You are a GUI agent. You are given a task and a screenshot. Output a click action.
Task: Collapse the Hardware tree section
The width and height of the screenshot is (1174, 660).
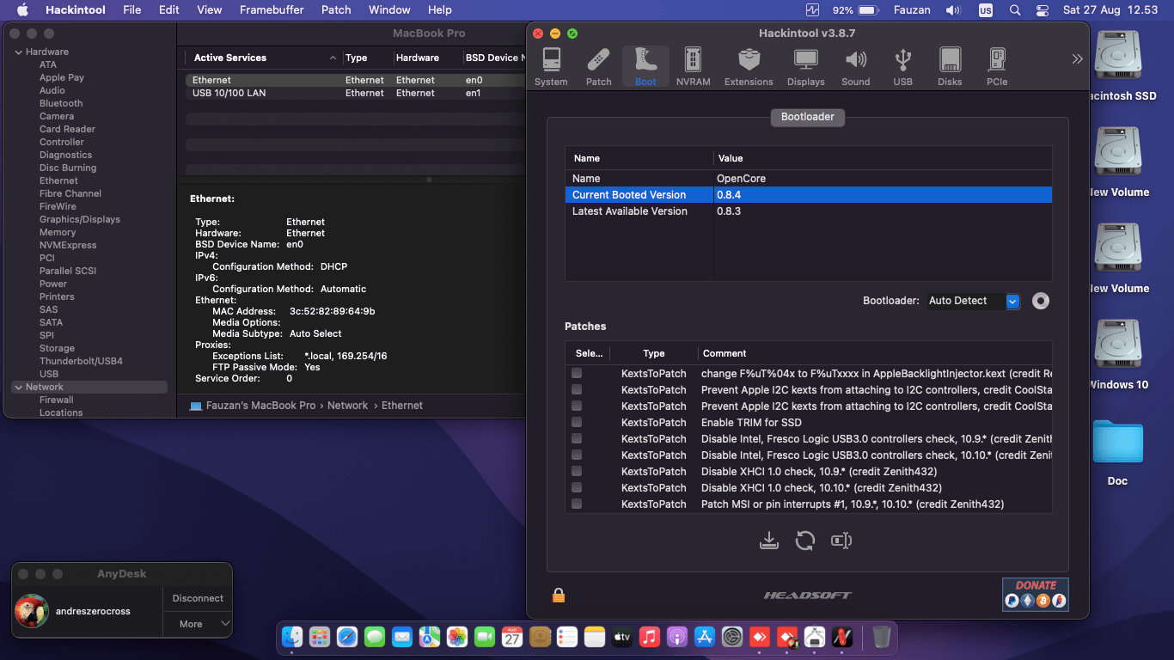pos(19,52)
